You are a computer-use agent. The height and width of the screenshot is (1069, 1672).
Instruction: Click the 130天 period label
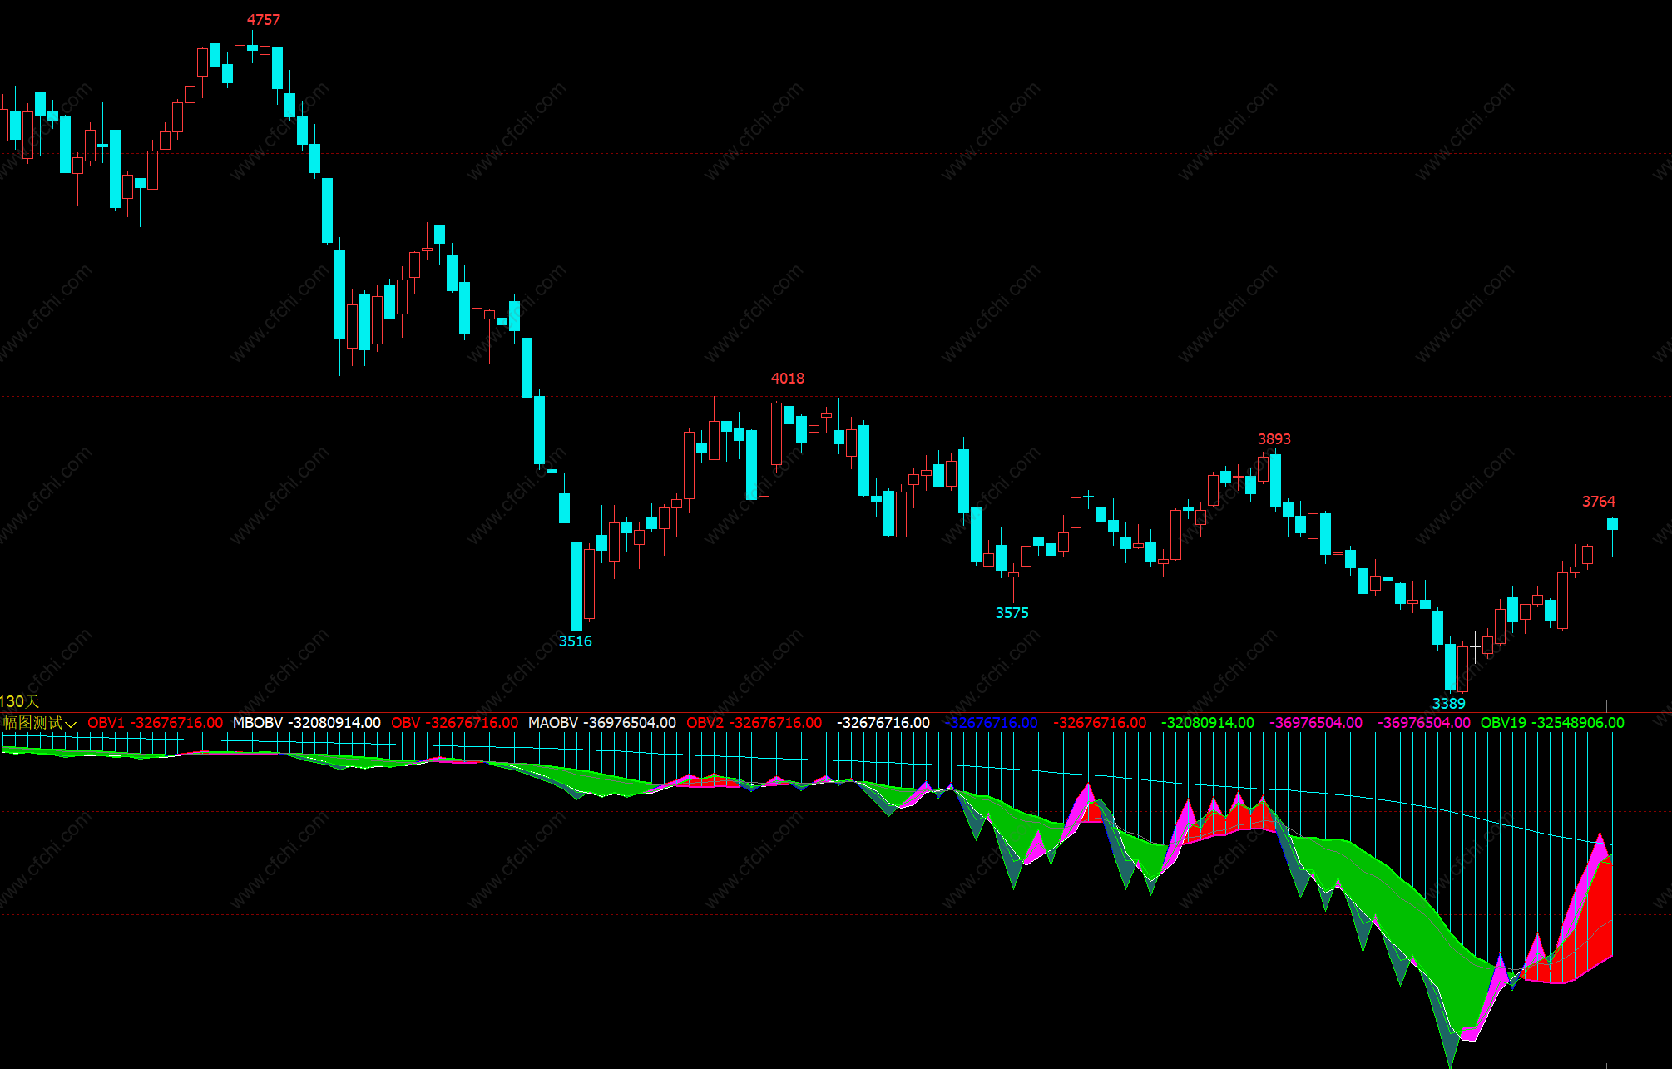point(19,702)
